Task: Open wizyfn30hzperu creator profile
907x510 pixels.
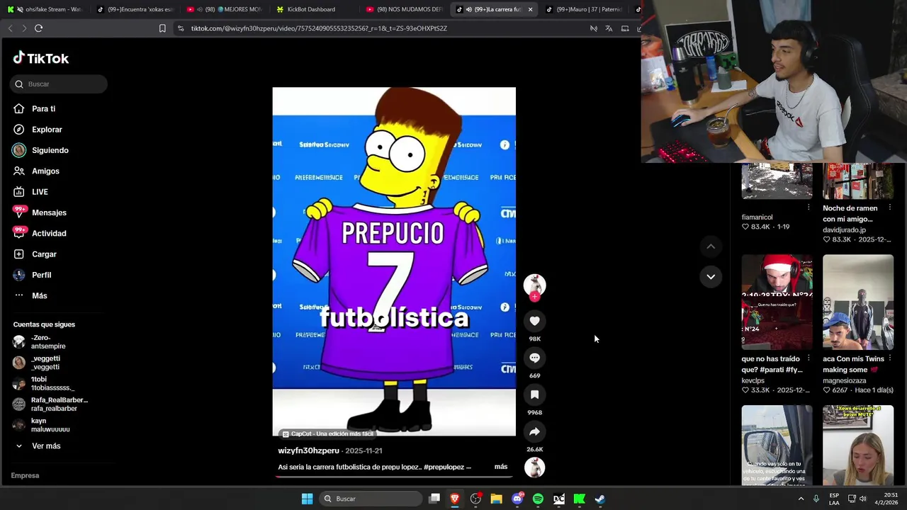Action: 308,450
